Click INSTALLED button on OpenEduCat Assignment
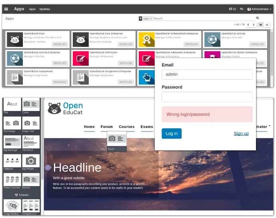 tap(60, 82)
